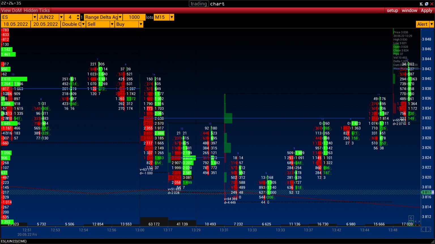Open the M15 timeframe dropdown
This screenshot has height=244, width=435.
(x=172, y=17)
